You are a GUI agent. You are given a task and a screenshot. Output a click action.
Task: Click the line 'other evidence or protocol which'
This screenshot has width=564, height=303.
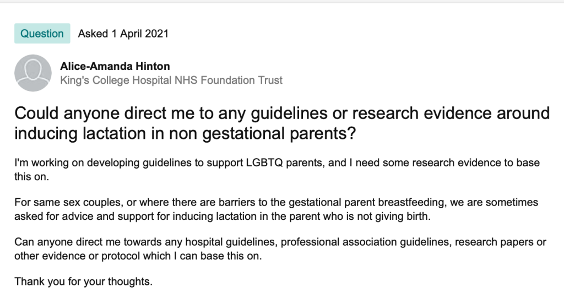pos(134,255)
